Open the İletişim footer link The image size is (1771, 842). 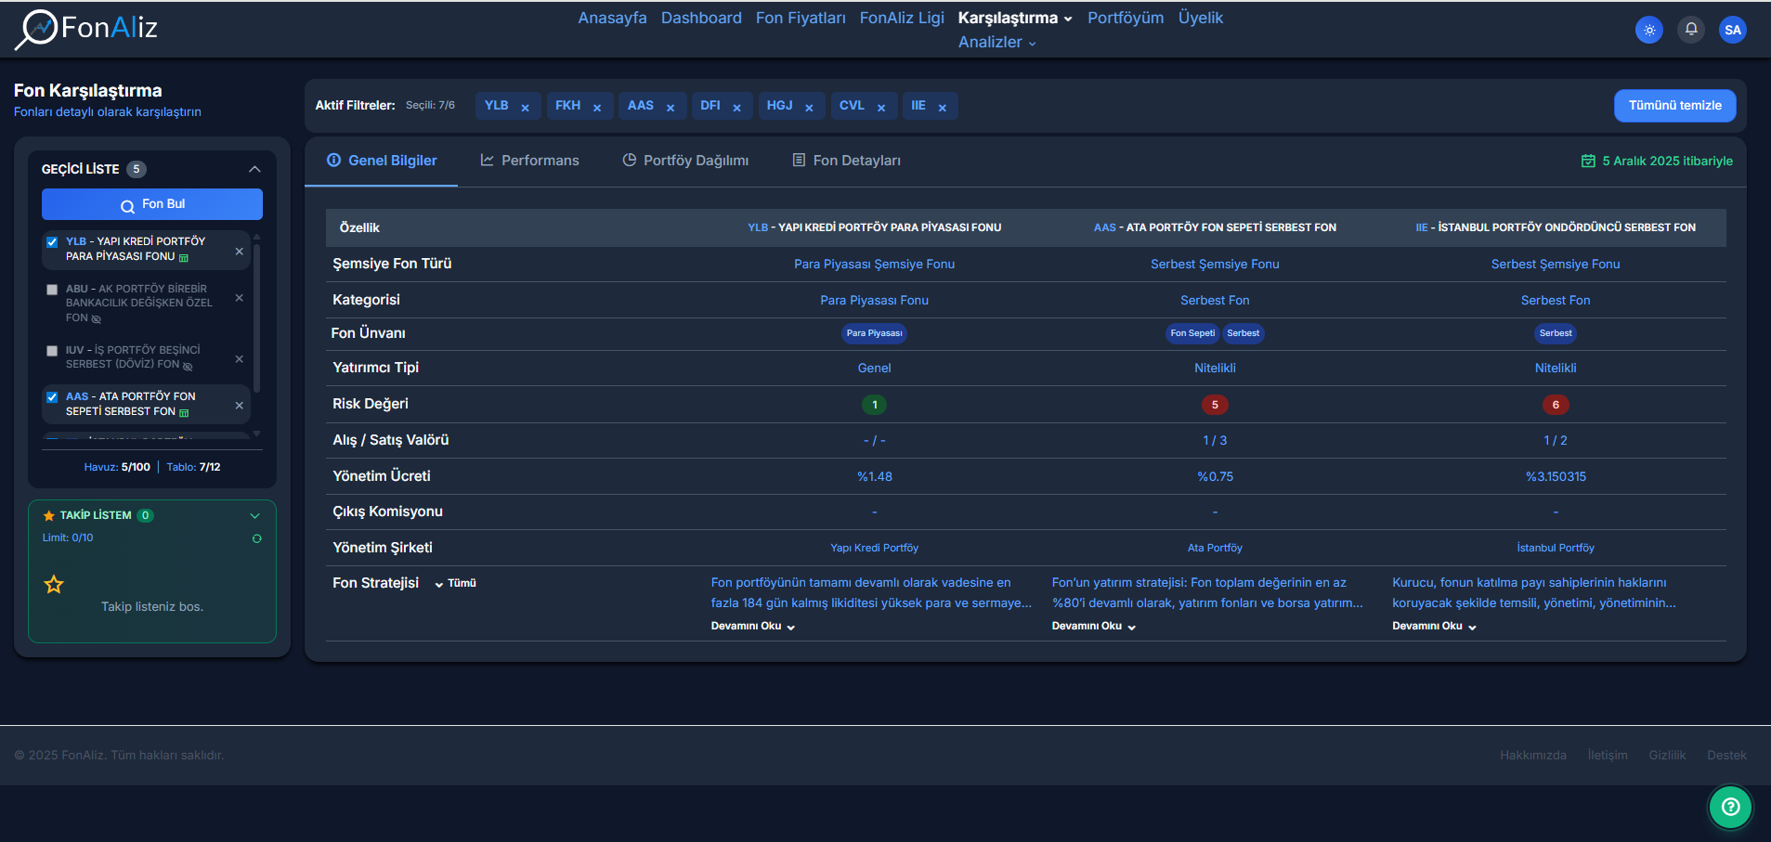coord(1608,756)
